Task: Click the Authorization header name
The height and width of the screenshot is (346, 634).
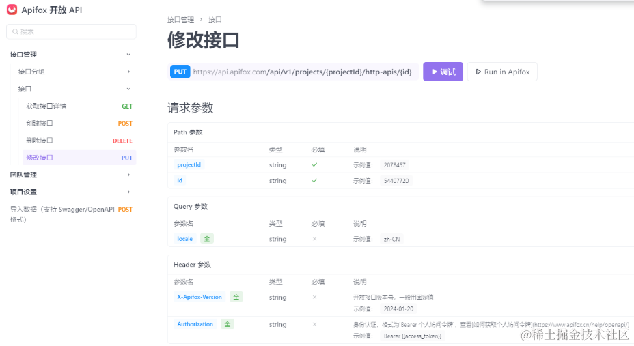Action: (x=195, y=324)
